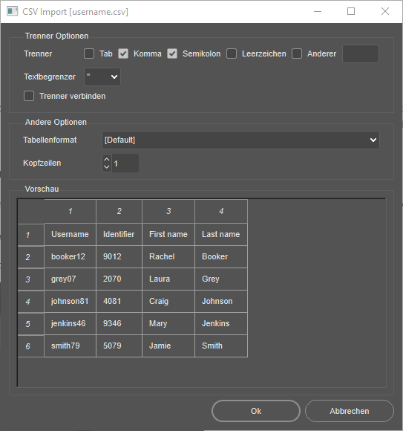
Task: Click the CSV Import window app icon
Action: (x=12, y=12)
